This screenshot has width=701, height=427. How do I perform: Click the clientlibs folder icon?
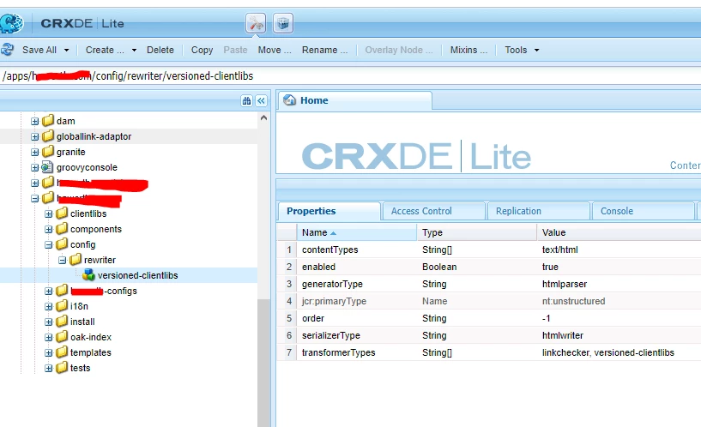(62, 213)
